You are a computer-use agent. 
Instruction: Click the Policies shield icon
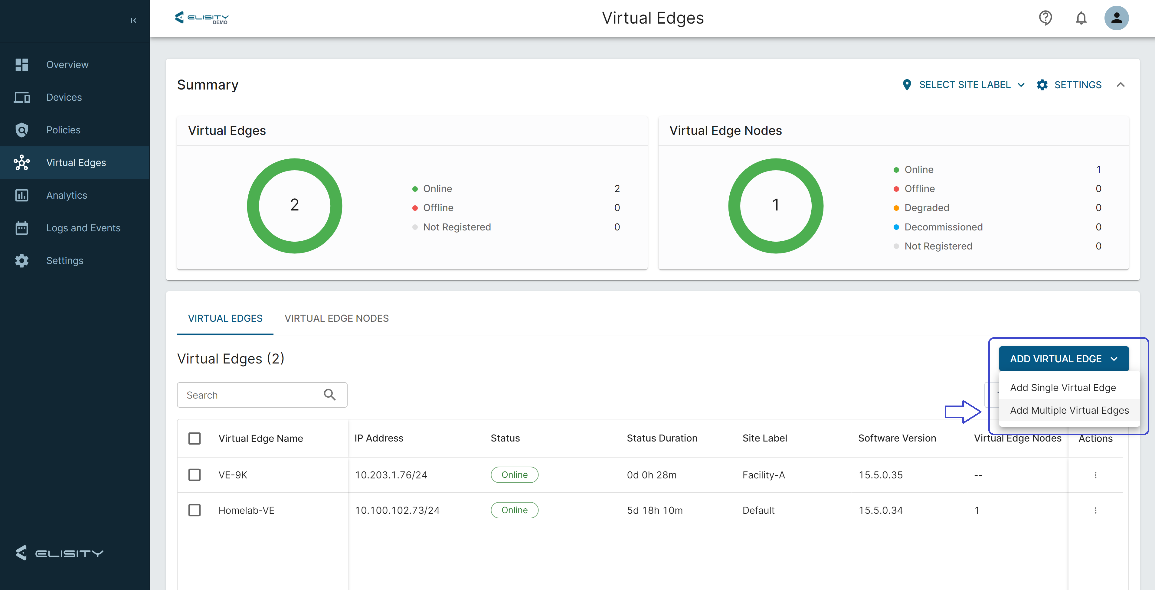[21, 130]
